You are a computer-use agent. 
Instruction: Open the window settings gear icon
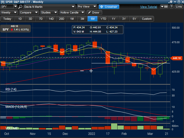(x=171, y=2)
